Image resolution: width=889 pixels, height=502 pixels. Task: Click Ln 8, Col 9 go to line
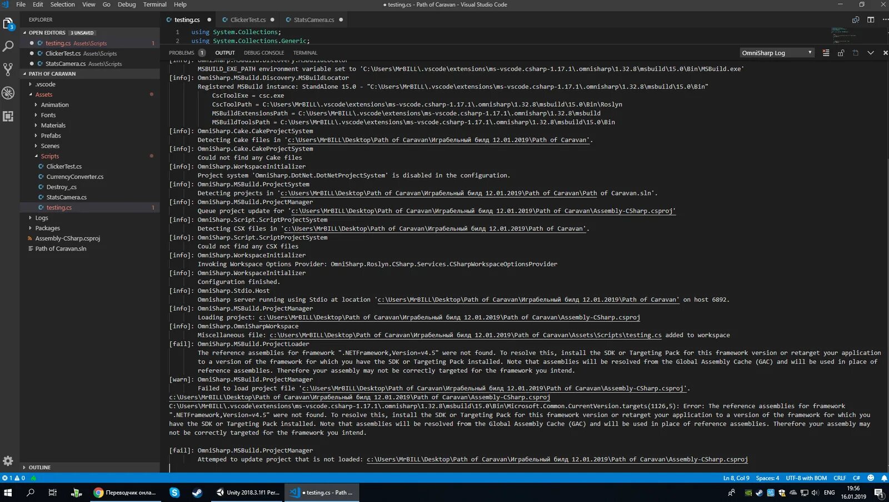tap(736, 478)
